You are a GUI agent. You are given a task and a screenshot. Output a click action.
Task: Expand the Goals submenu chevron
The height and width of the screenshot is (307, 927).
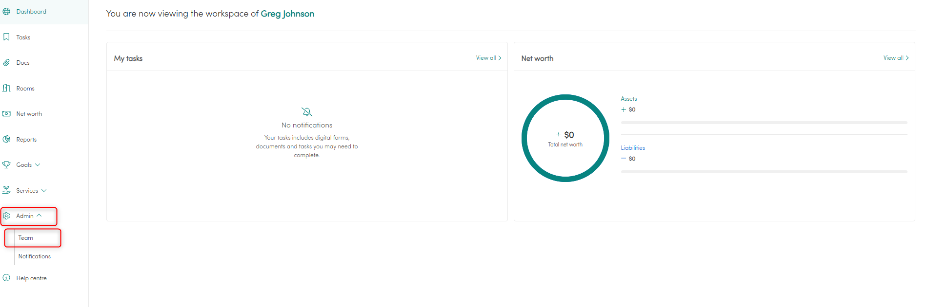(38, 165)
